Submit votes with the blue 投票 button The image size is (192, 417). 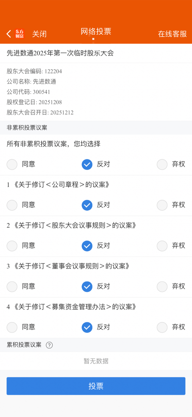(x=96, y=386)
